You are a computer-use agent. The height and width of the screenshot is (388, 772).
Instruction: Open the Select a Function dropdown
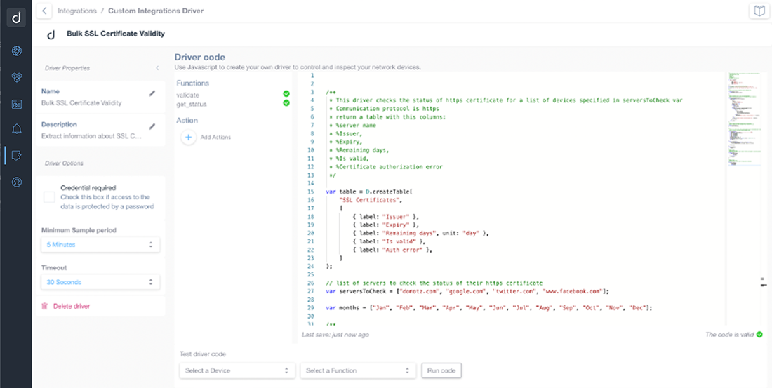point(358,370)
